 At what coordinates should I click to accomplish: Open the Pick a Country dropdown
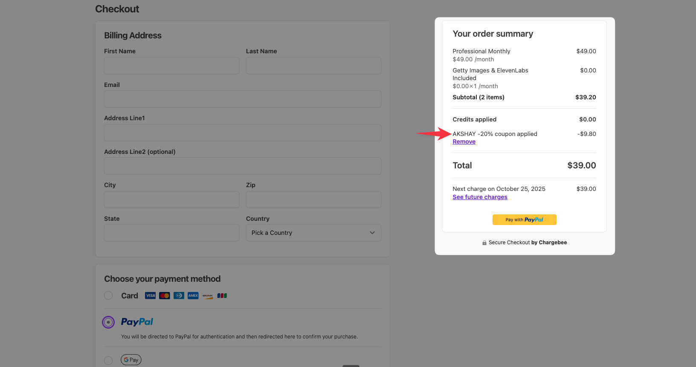click(313, 233)
